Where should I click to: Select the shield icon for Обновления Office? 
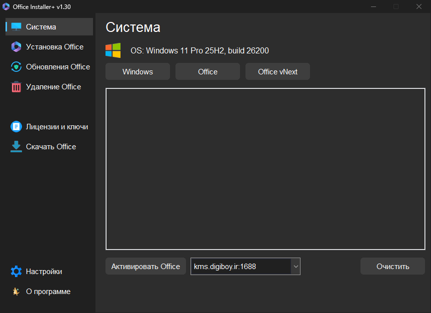point(16,67)
